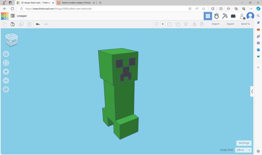This screenshot has height=155, width=262.
Task: Click the Duplicate and repeat icon
Action: tap(21, 24)
